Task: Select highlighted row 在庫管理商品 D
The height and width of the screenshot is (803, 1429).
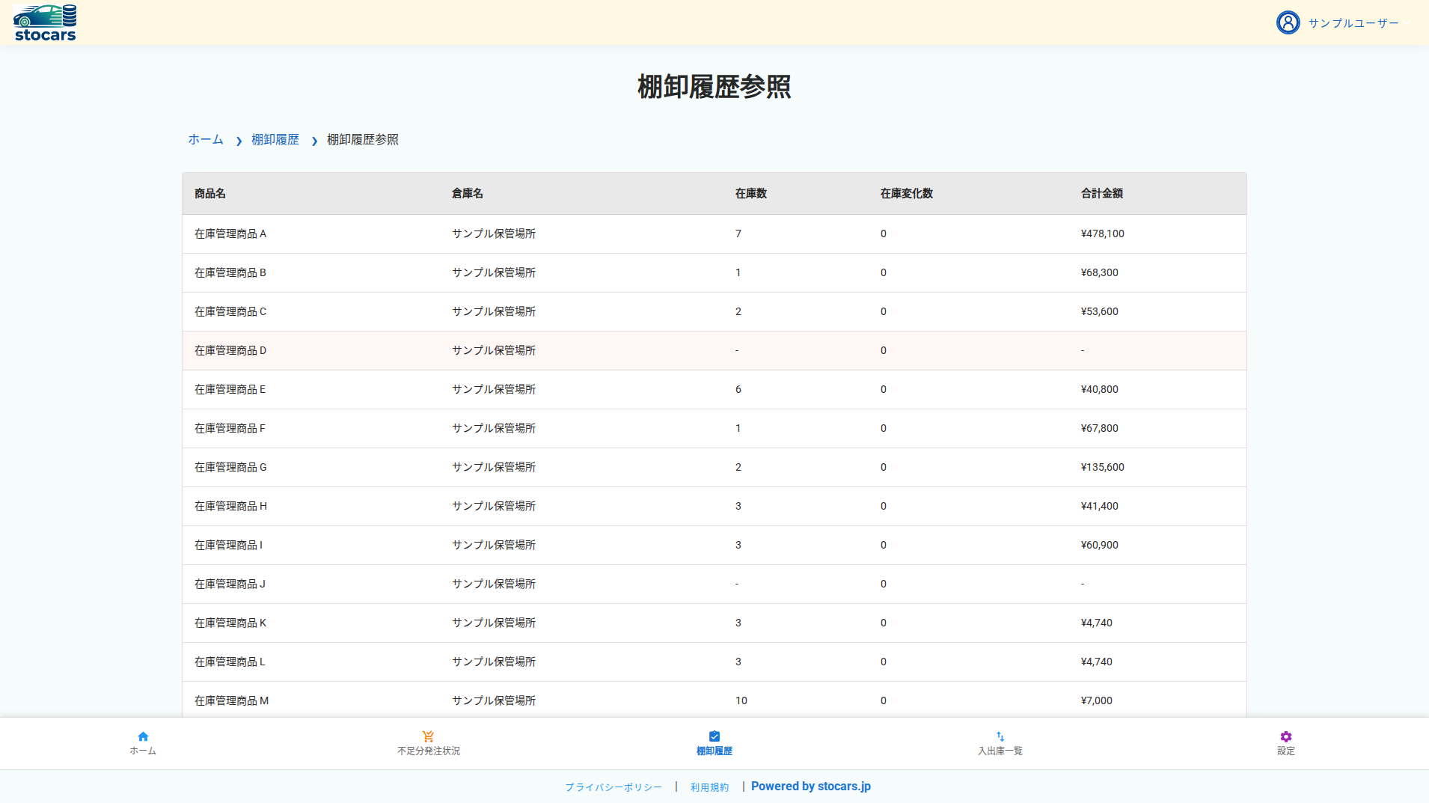Action: (x=714, y=350)
